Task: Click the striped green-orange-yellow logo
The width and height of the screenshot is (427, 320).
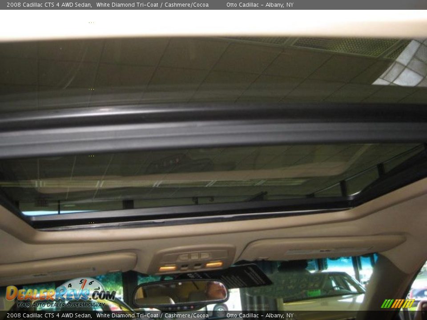Action: (398, 304)
